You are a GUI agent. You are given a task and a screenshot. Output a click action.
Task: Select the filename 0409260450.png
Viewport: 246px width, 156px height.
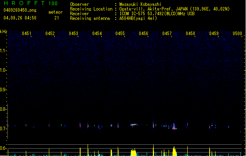tap(20, 10)
